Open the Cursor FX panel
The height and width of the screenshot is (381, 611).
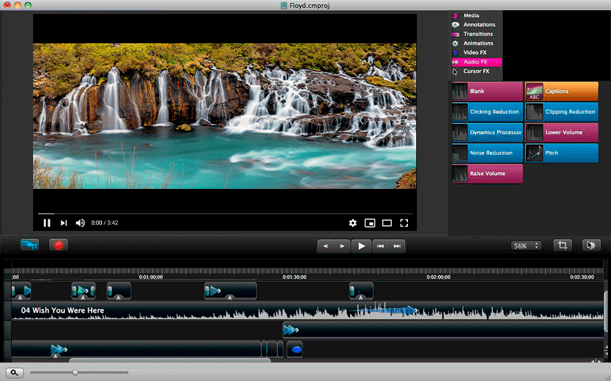476,71
